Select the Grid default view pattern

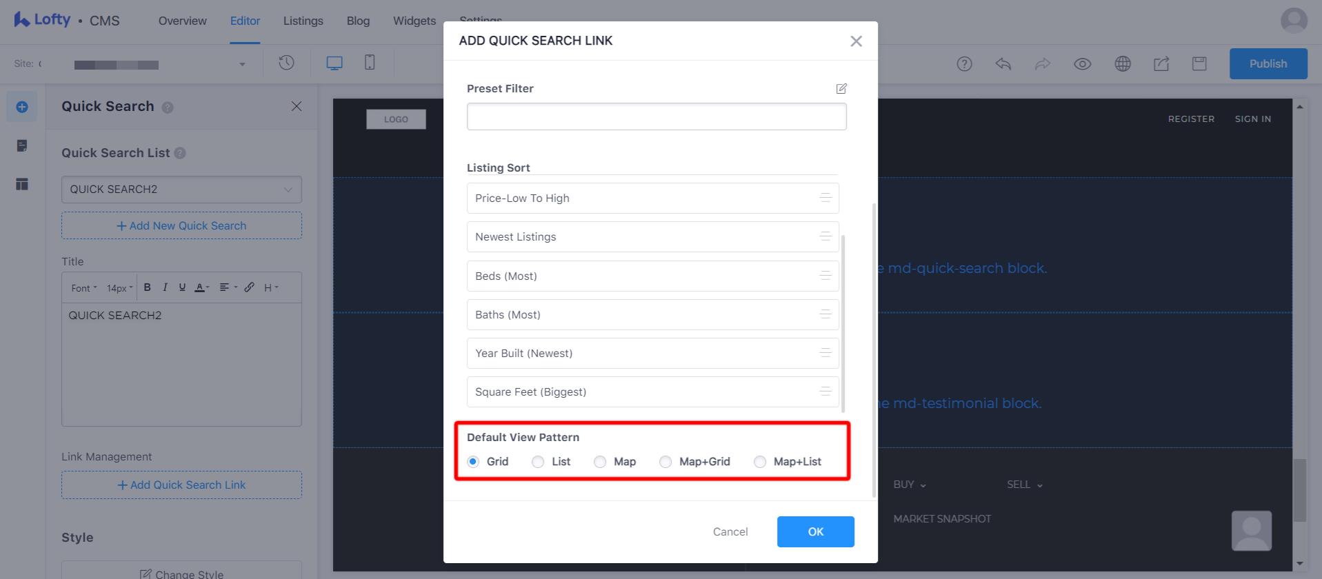coord(473,462)
